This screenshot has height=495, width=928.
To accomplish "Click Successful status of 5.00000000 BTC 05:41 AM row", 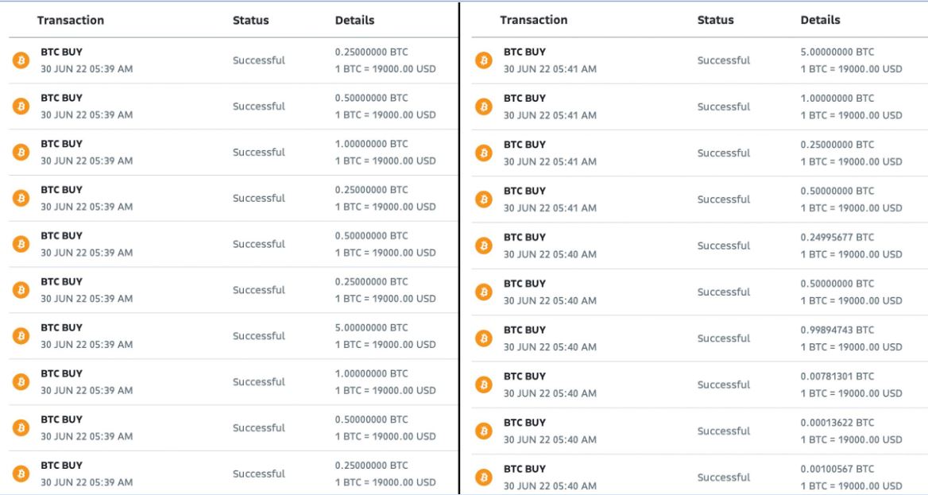I will [x=723, y=60].
